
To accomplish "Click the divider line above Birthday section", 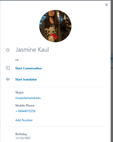I will coord(55,127).
